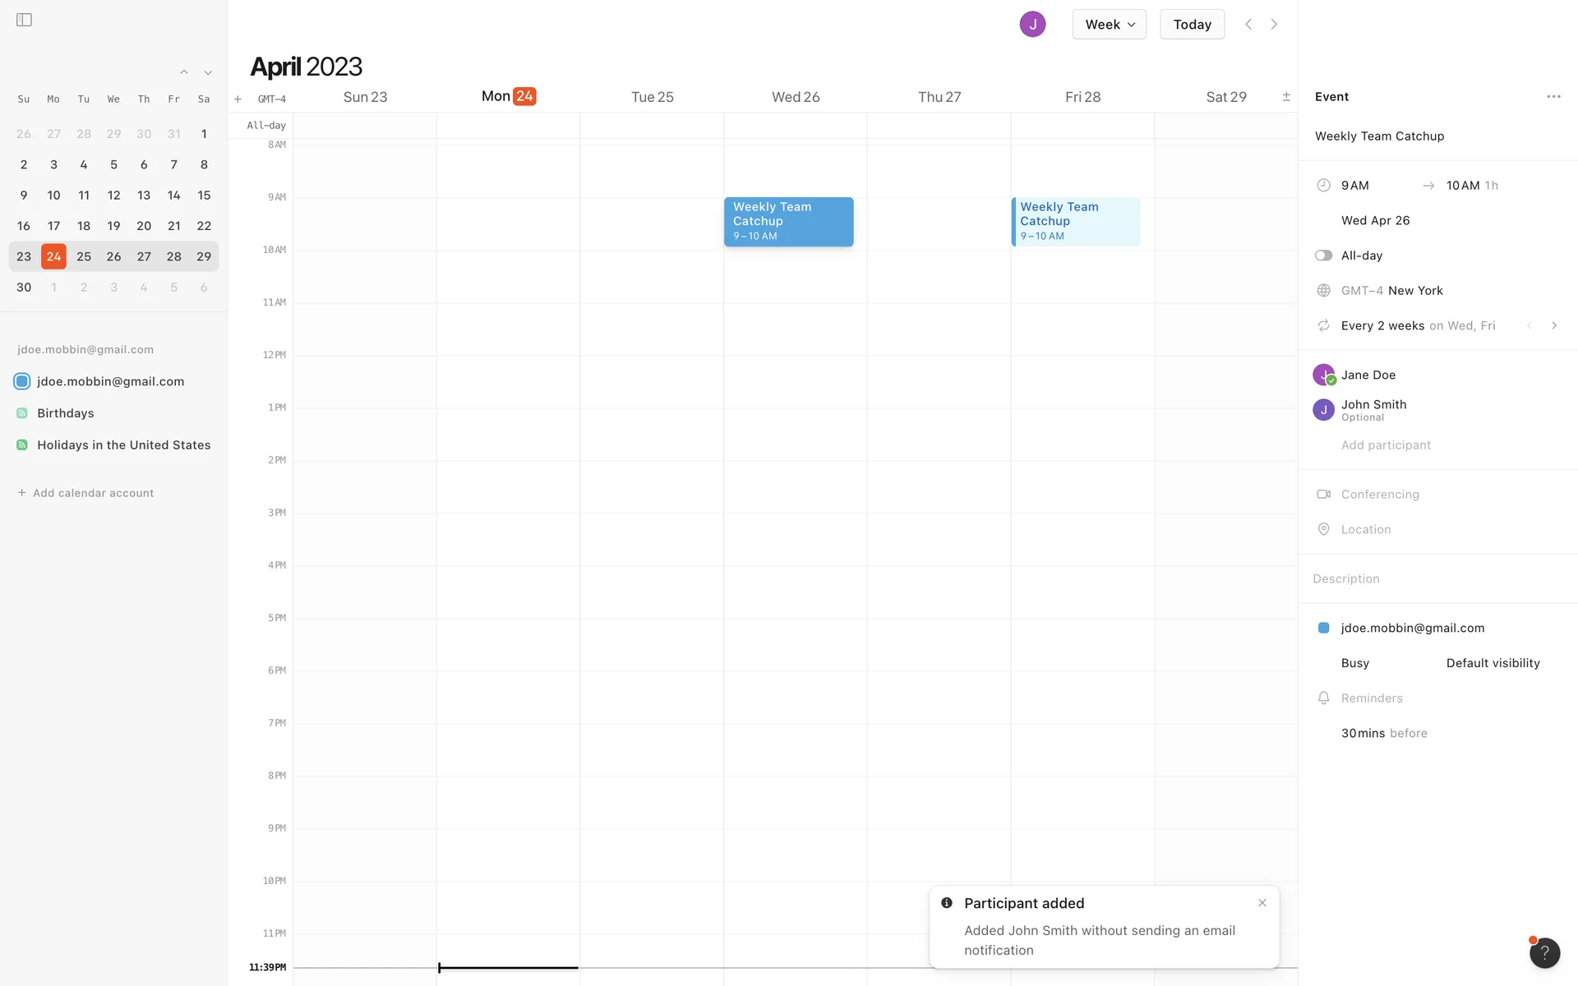
Task: Toggle jdoe.mobbin@gmail.com calendar checkbox
Action: [22, 381]
